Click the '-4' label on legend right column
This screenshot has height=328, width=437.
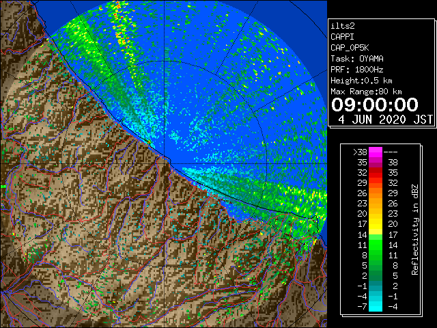point(393,306)
